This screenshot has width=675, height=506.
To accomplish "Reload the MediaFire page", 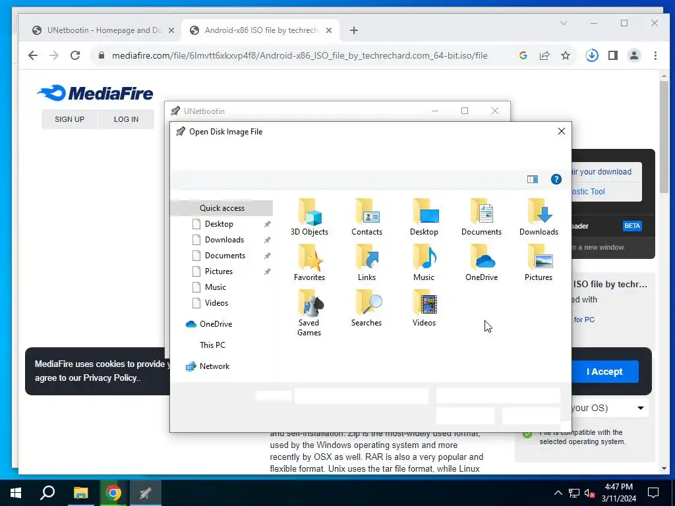I will click(75, 55).
